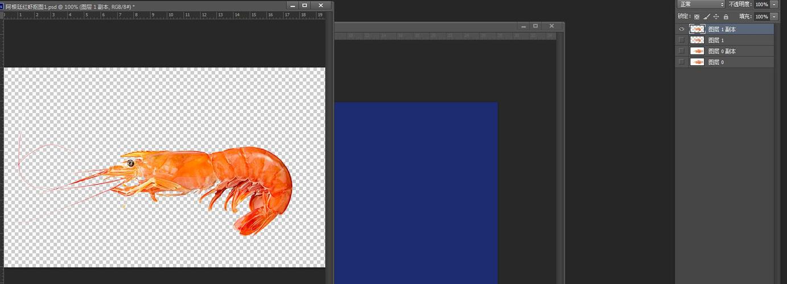
Task: Select thumbnail of layer 图层 0
Action: (697, 61)
